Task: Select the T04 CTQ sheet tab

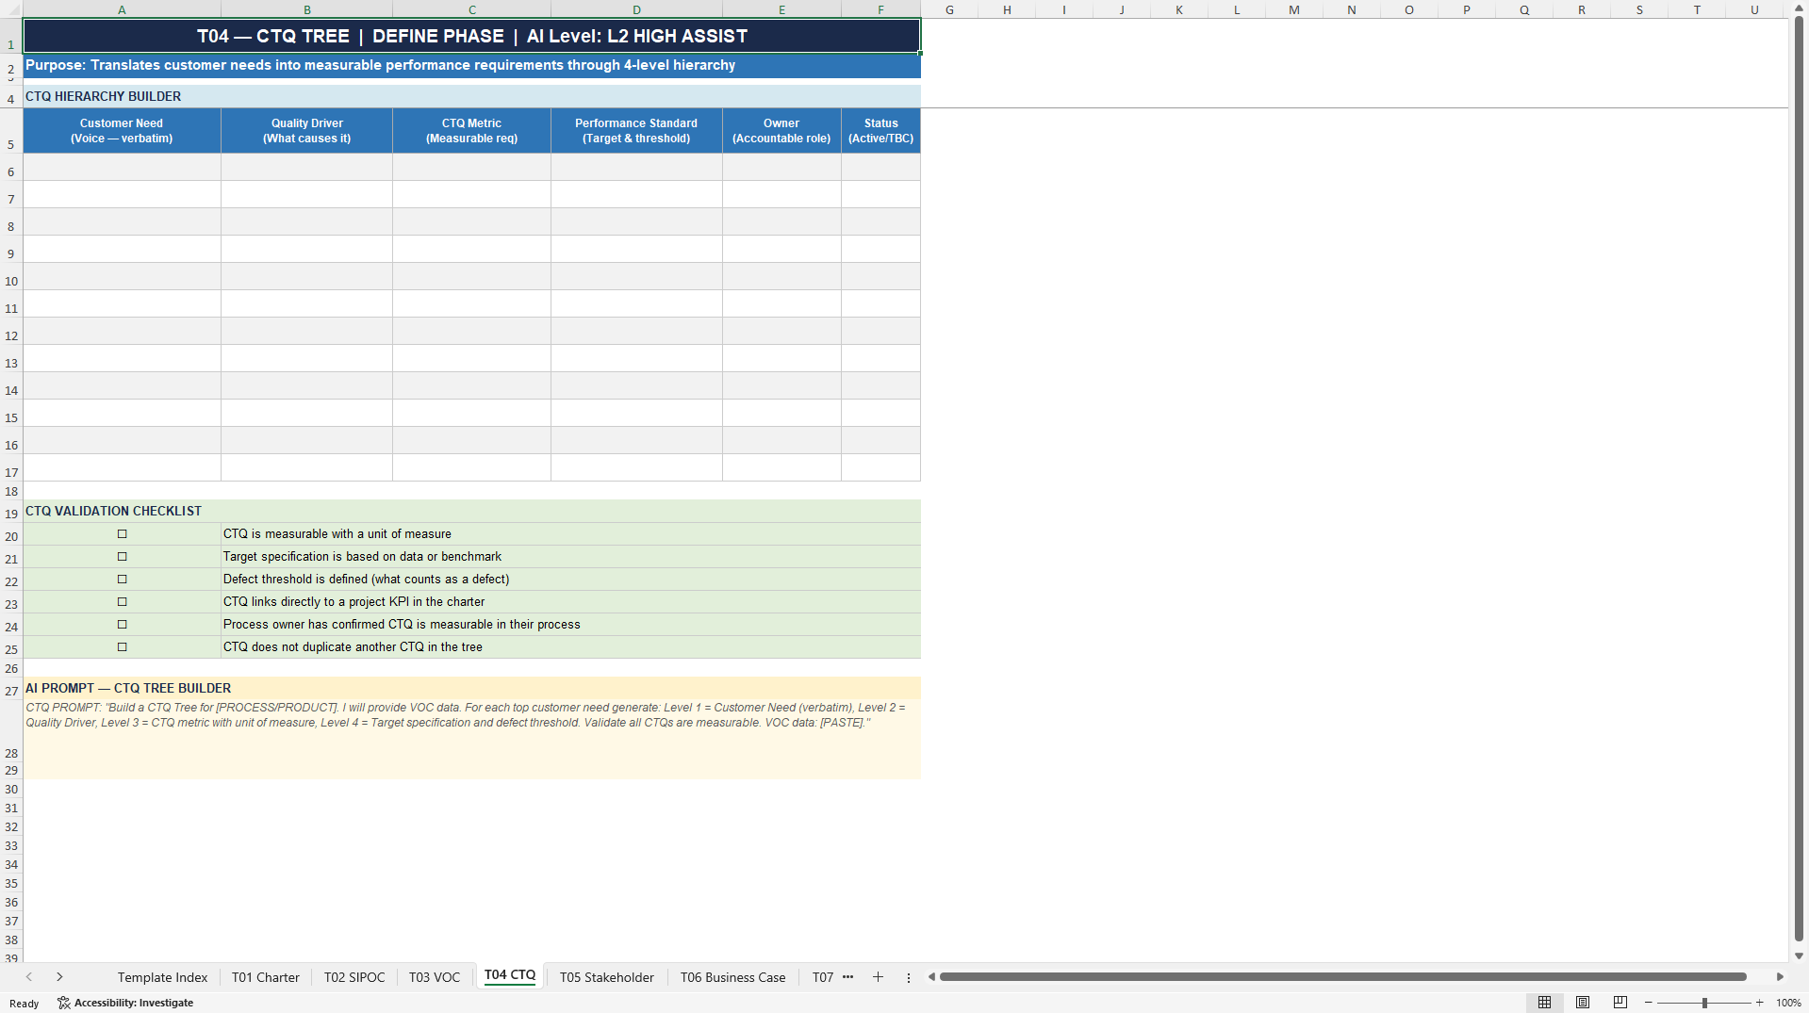Action: (x=510, y=975)
